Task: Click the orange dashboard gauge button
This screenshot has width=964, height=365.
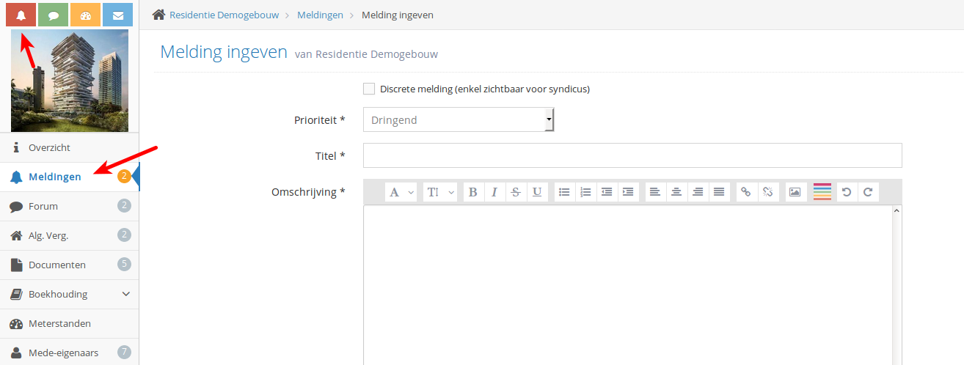Action: (86, 15)
